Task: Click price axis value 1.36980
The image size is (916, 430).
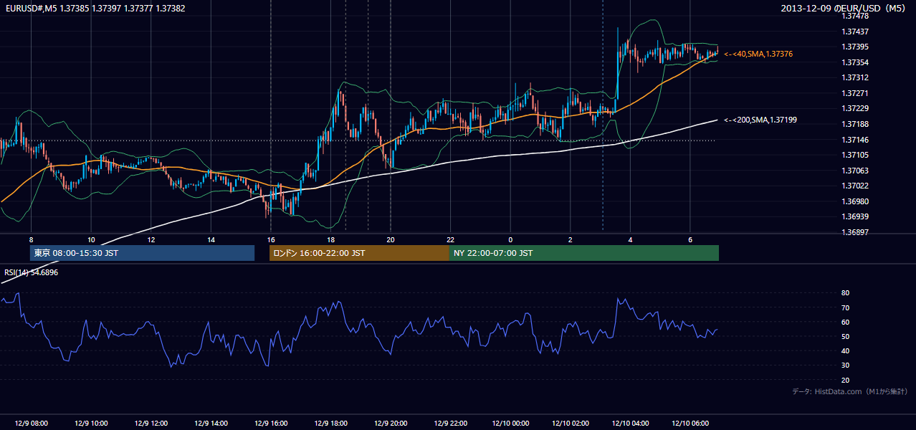Action: (855, 201)
